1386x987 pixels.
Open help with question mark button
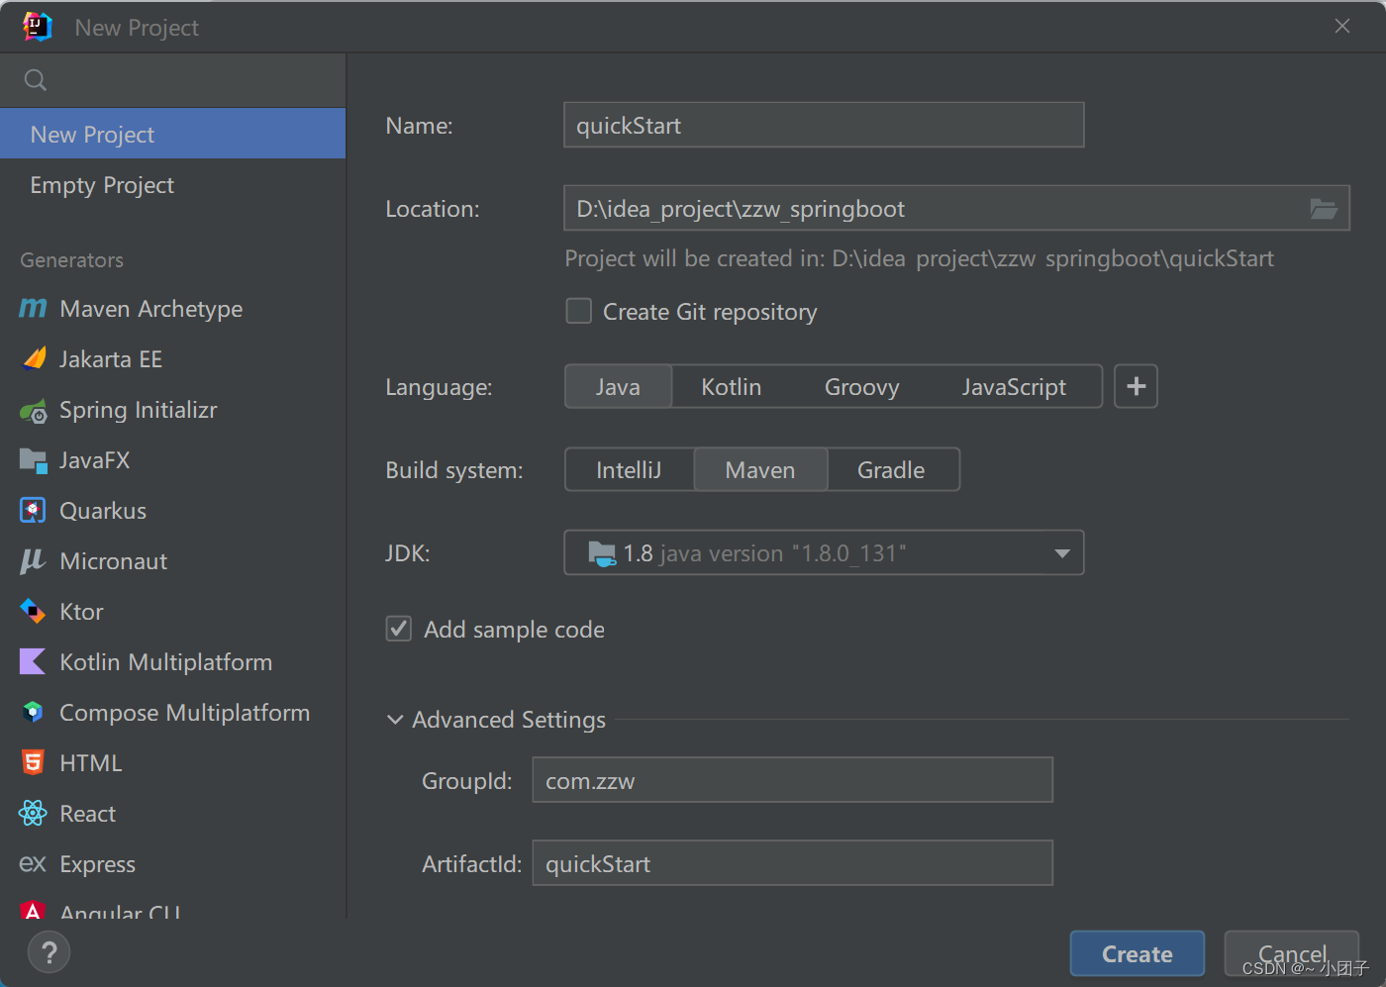click(49, 953)
